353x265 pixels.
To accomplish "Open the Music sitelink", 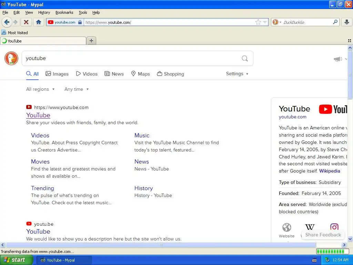I will (142, 135).
